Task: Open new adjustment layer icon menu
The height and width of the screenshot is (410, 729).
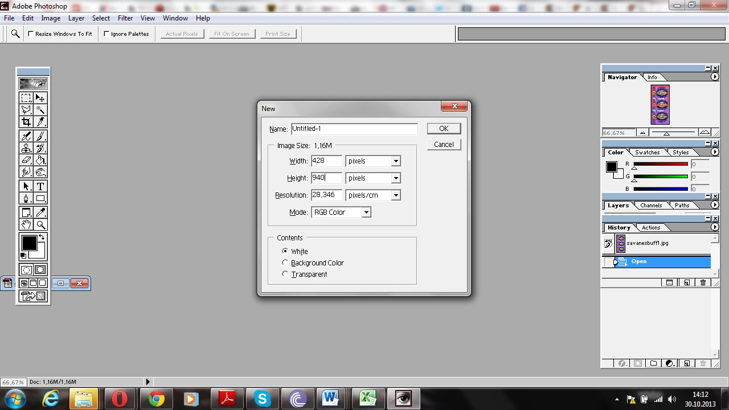Action: pyautogui.click(x=670, y=363)
